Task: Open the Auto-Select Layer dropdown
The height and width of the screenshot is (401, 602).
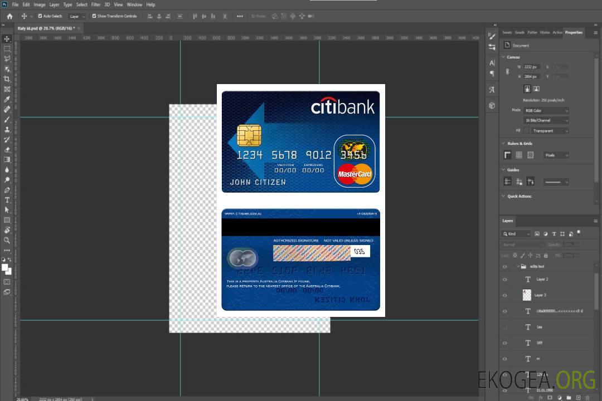Action: (77, 17)
